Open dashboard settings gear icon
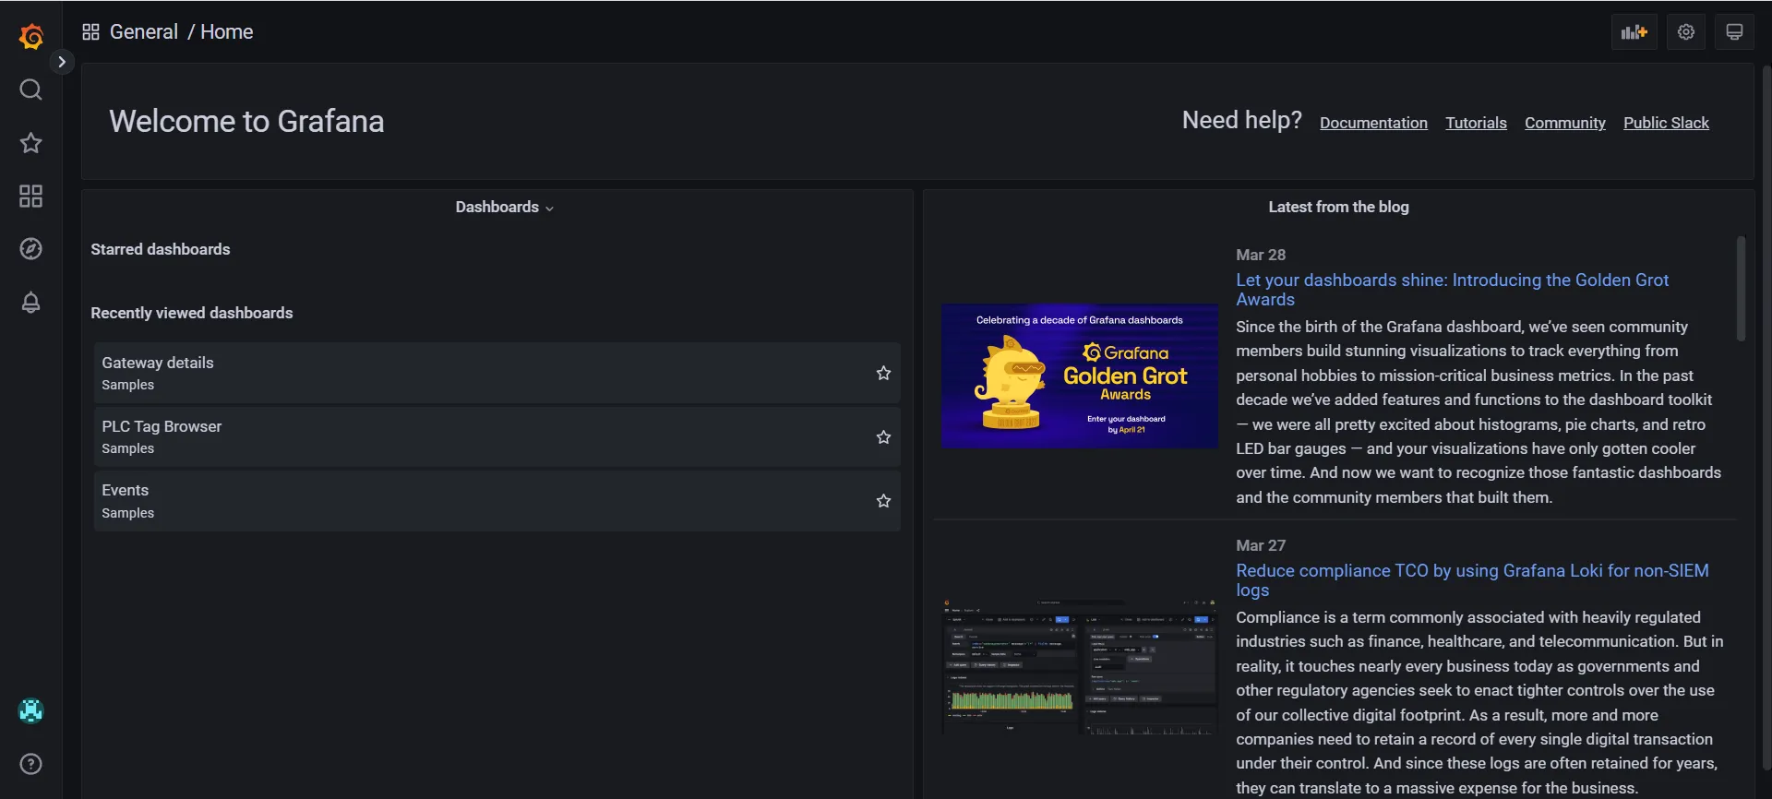Image resolution: width=1772 pixels, height=799 pixels. [x=1686, y=32]
